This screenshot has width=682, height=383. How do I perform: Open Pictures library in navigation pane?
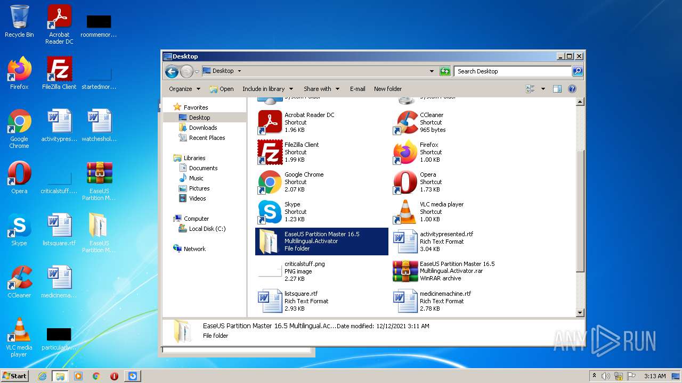199,188
